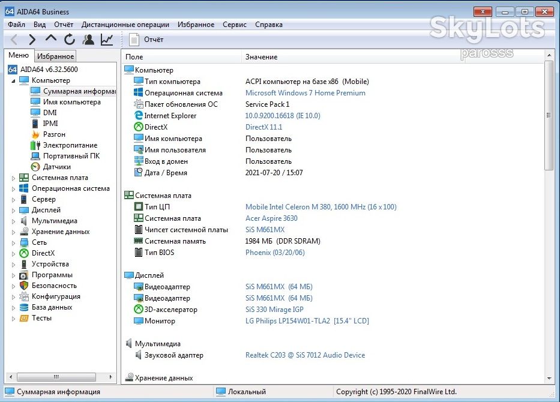
Task: Click the Электропитание battery icon
Action: pos(35,145)
